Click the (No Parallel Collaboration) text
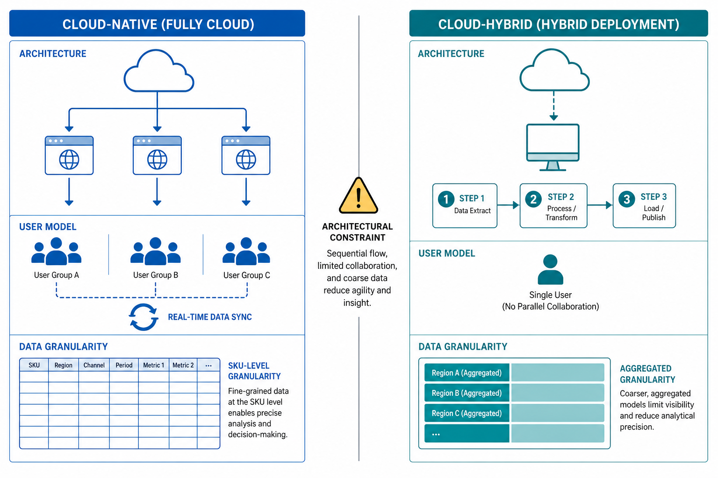718x478 pixels. point(551,306)
